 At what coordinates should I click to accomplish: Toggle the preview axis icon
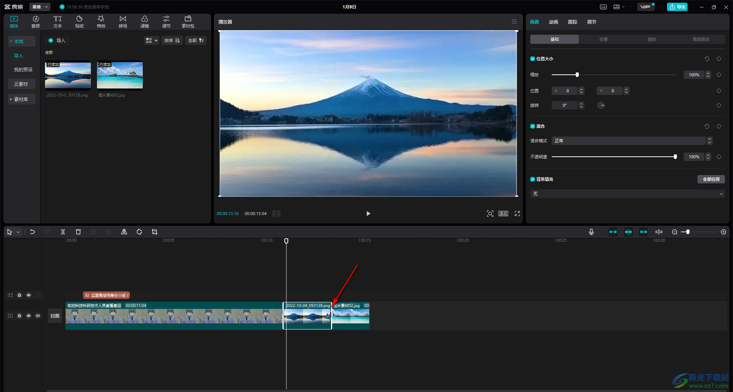[x=659, y=232]
